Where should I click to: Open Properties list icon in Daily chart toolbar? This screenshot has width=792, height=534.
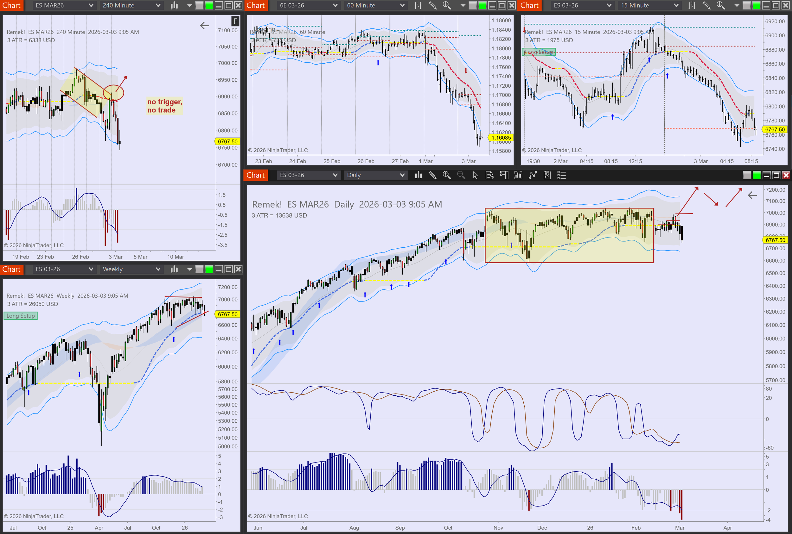[561, 175]
